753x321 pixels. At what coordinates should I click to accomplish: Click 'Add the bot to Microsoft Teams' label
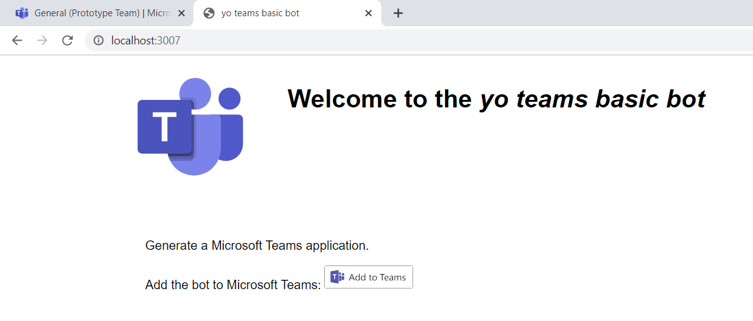point(232,285)
